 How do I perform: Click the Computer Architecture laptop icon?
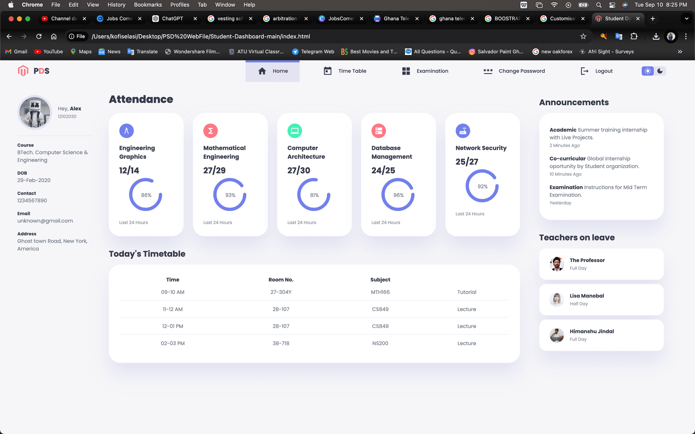pos(295,131)
